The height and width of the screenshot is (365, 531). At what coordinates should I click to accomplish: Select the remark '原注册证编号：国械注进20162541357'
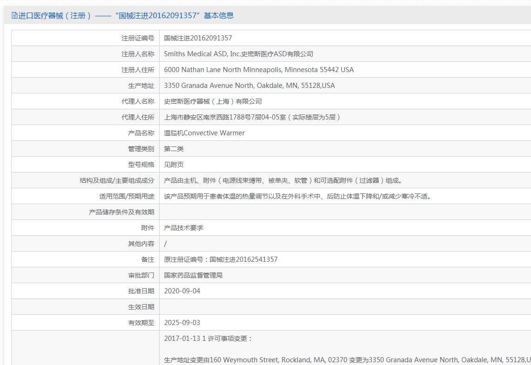(221, 259)
